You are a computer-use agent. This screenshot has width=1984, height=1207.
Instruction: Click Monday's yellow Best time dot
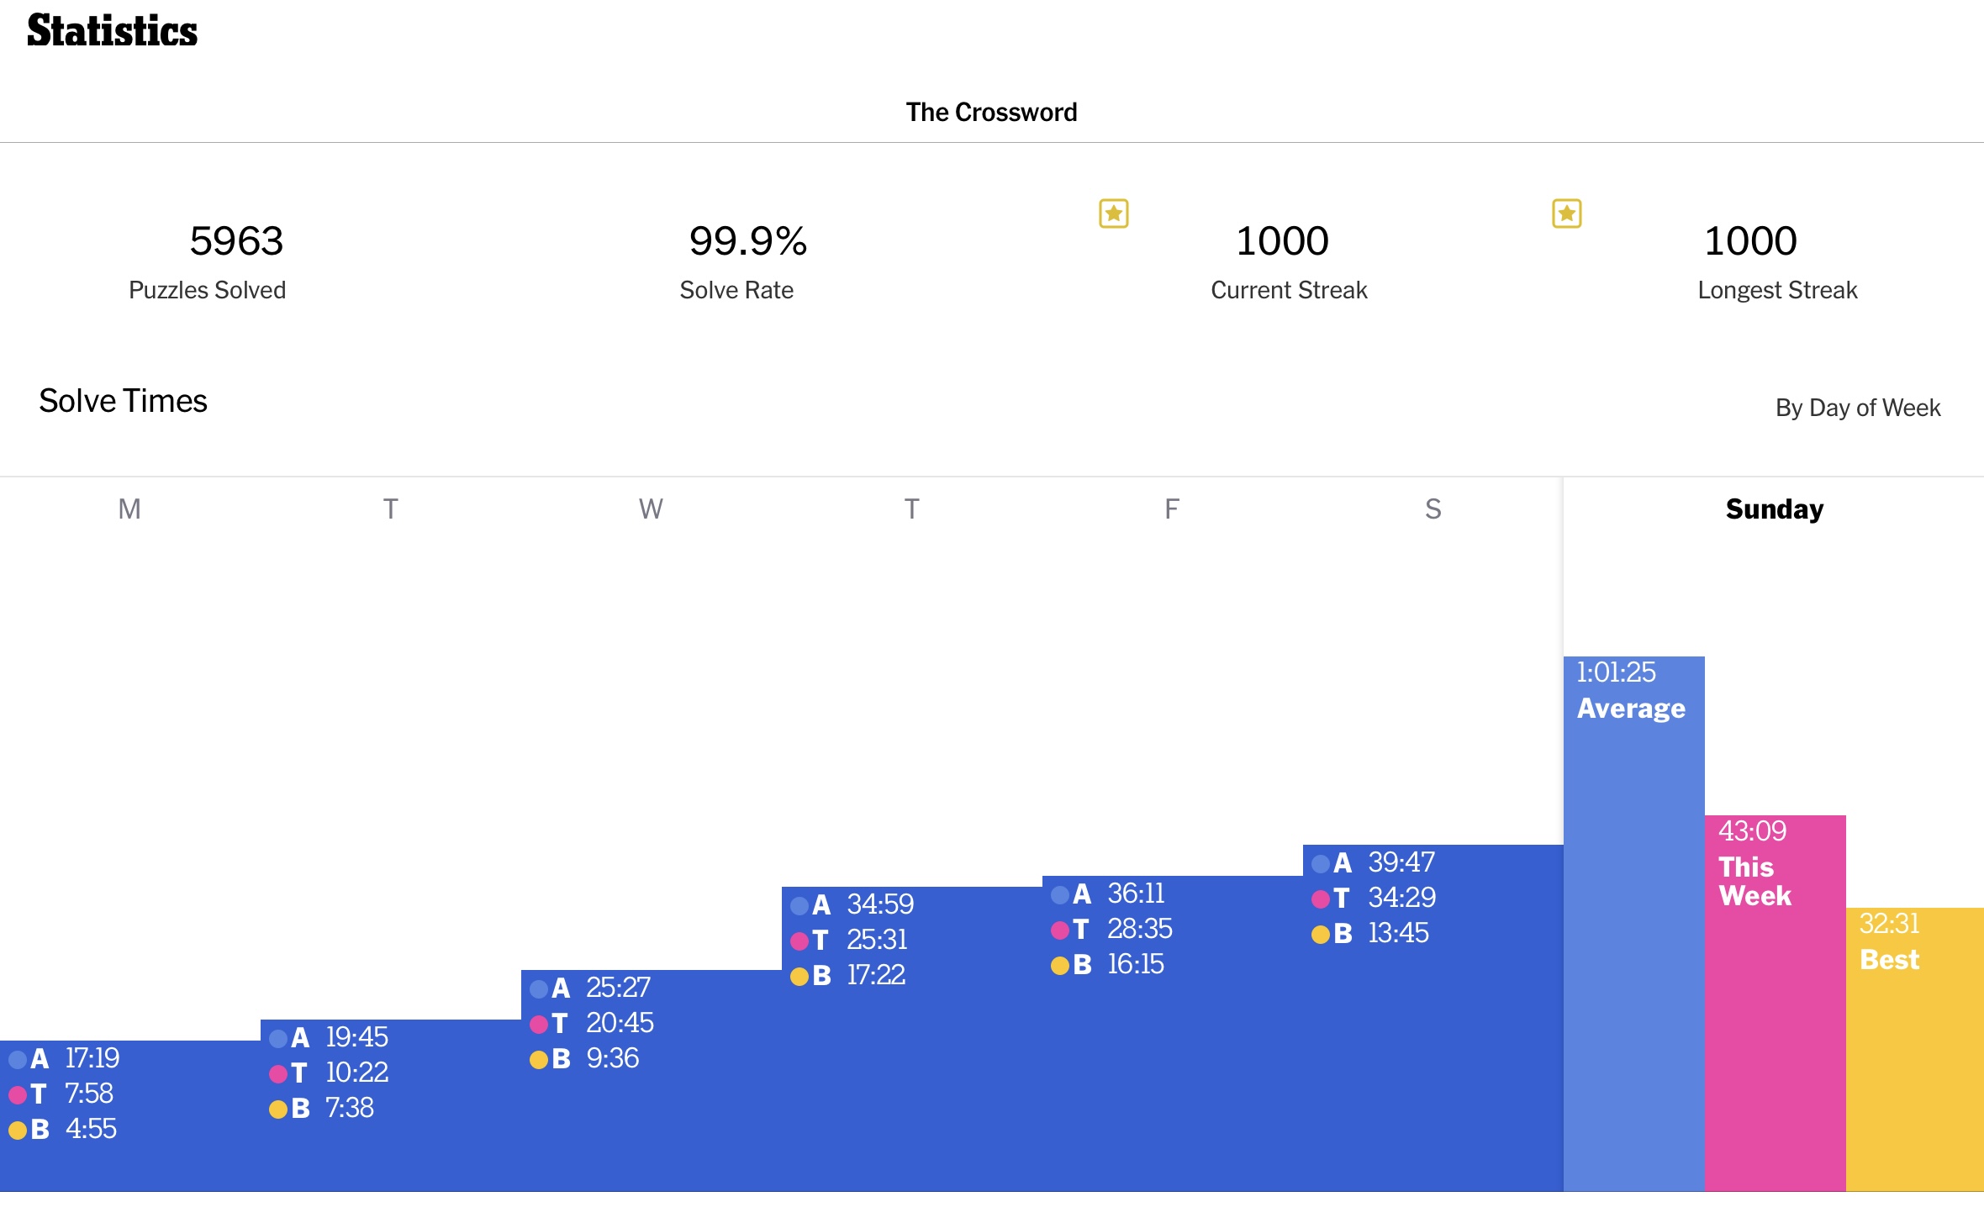pyautogui.click(x=18, y=1131)
